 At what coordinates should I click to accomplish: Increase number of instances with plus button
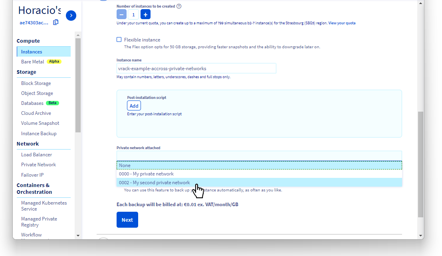[x=145, y=15]
